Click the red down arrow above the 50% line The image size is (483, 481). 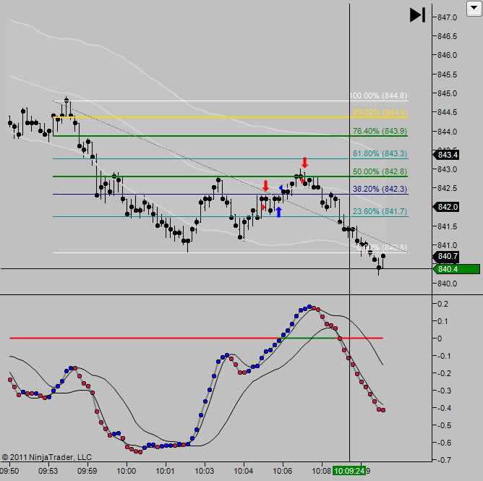(304, 162)
